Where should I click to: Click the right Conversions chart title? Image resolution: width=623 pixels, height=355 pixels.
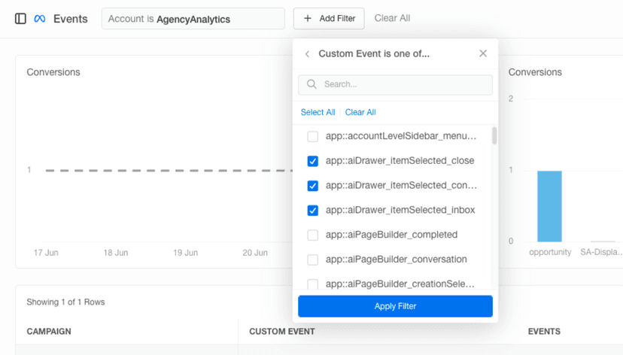pyautogui.click(x=535, y=72)
